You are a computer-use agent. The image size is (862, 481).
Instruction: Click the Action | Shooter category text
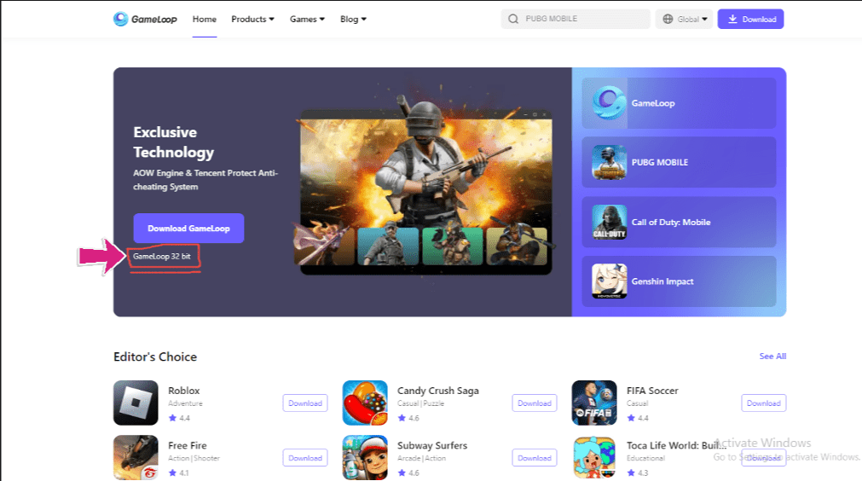coord(194,459)
